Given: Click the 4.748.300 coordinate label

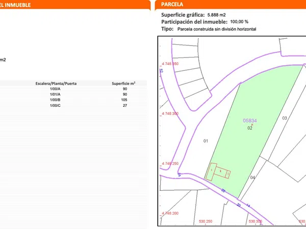Looking at the screenshot, I should 170,114.
